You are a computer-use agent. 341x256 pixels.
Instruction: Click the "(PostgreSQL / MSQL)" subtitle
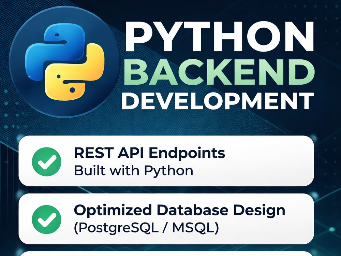coord(146,228)
